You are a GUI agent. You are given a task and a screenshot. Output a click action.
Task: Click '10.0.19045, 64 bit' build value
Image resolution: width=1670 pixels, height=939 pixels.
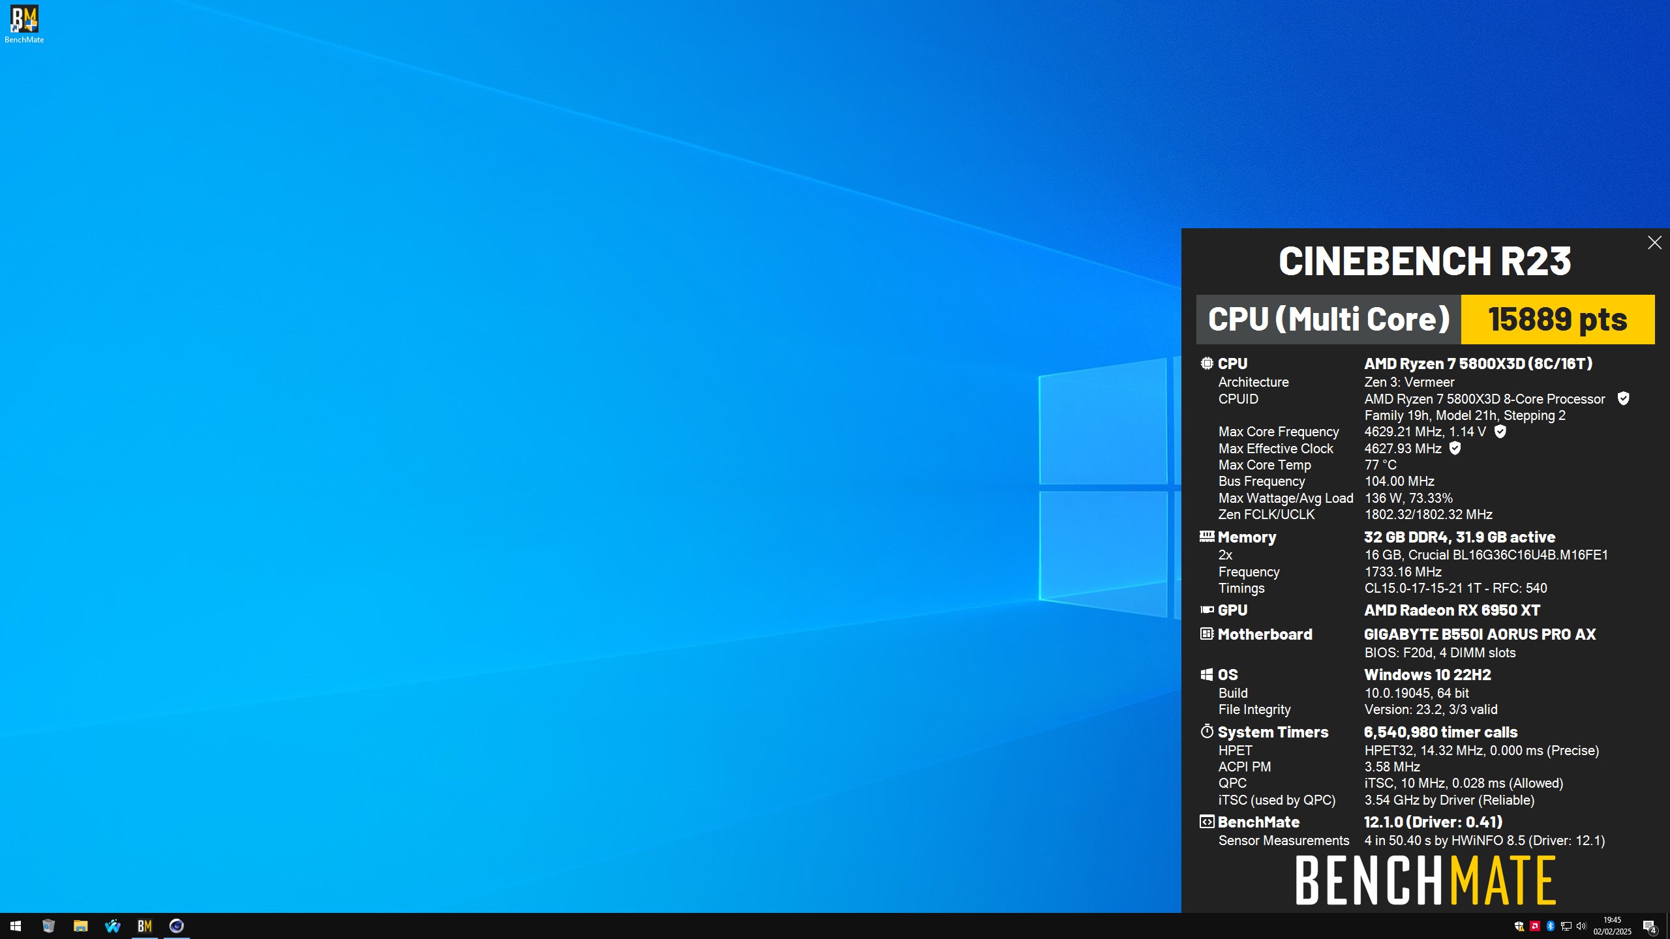click(x=1416, y=693)
